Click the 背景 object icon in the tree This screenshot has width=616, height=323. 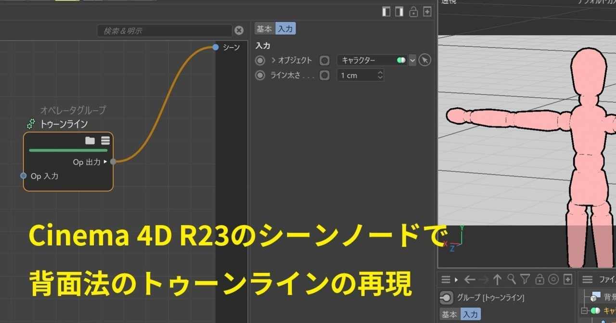(596, 296)
